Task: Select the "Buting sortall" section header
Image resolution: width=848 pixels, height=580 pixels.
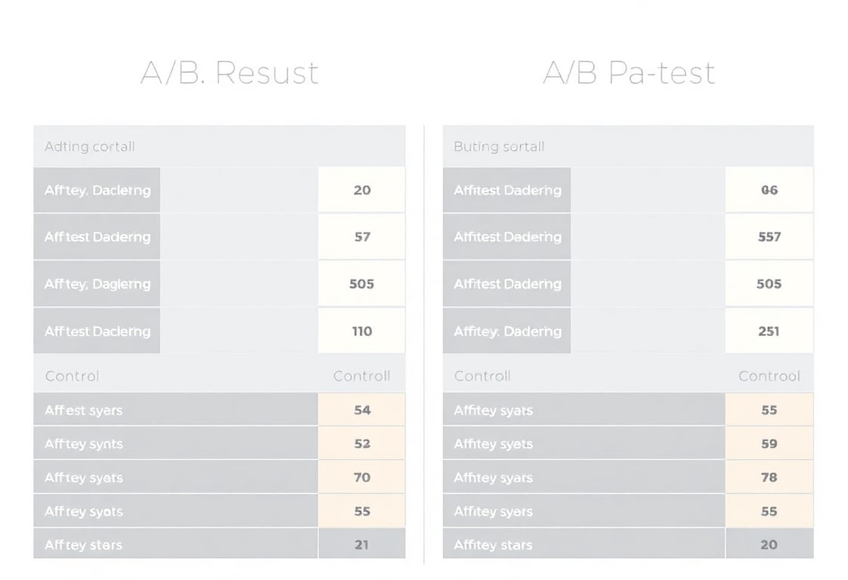Action: 499,147
